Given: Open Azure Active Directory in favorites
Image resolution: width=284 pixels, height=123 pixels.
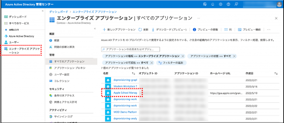Looking at the screenshot, I should point(19,36).
